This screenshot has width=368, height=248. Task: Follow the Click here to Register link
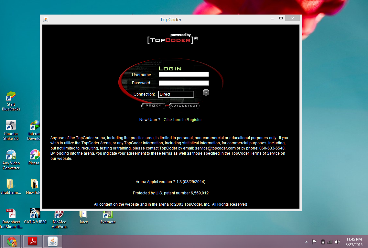coord(183,120)
